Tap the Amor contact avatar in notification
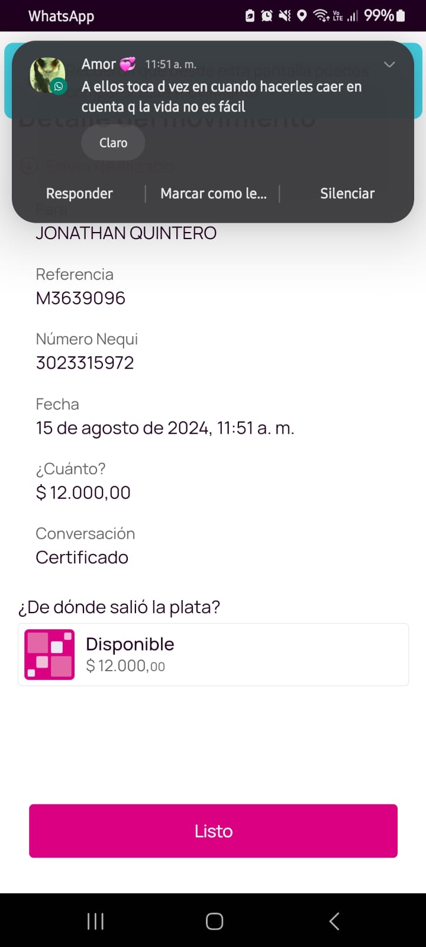This screenshot has height=947, width=426. [47, 75]
